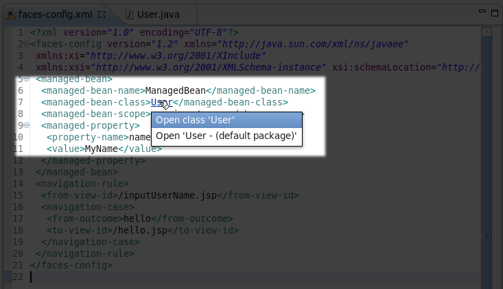
Task: Collapse the managed-bean element on line 5
Action: (x=26, y=79)
